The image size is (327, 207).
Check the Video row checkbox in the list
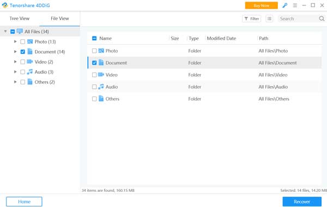[x=94, y=75]
